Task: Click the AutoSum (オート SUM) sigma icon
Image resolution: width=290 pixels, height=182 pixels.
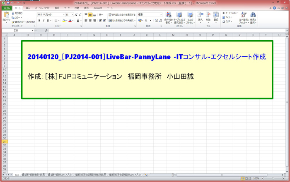Action: click(224, 13)
